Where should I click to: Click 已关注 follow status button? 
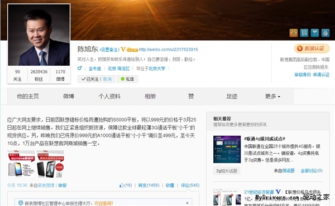[90, 79]
